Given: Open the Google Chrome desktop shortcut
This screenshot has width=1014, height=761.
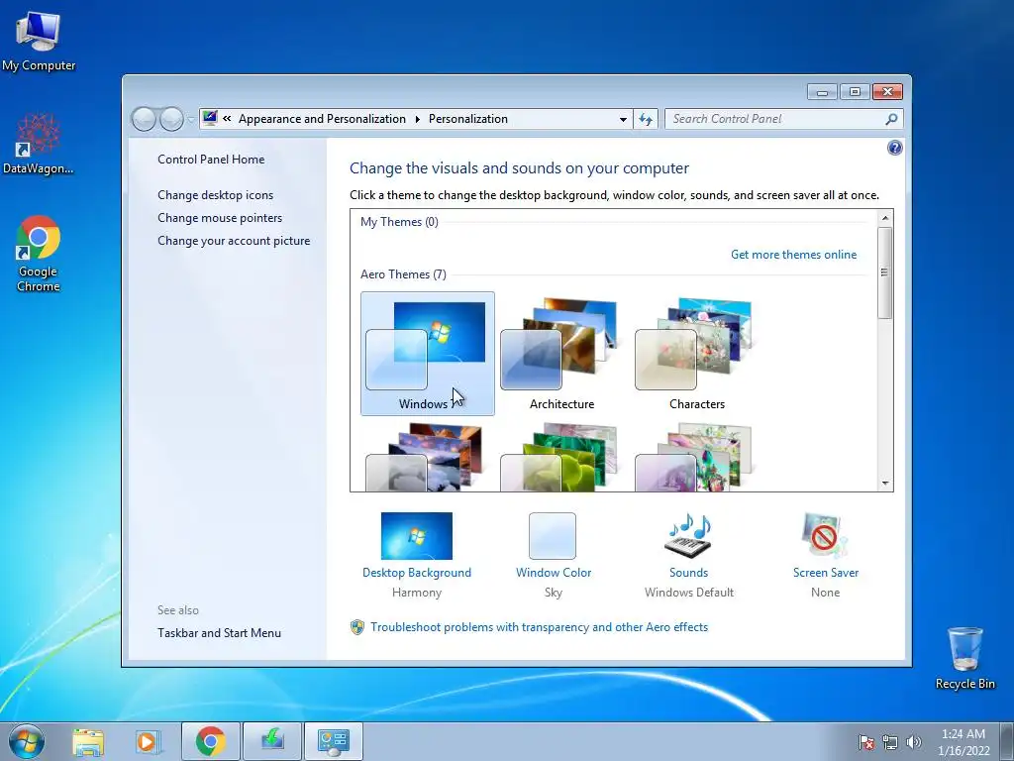Looking at the screenshot, I should click(39, 254).
